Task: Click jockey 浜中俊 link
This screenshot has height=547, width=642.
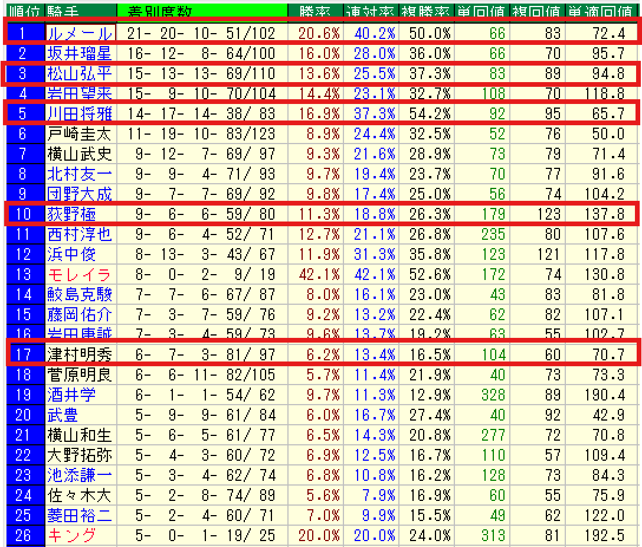Action: [x=71, y=254]
